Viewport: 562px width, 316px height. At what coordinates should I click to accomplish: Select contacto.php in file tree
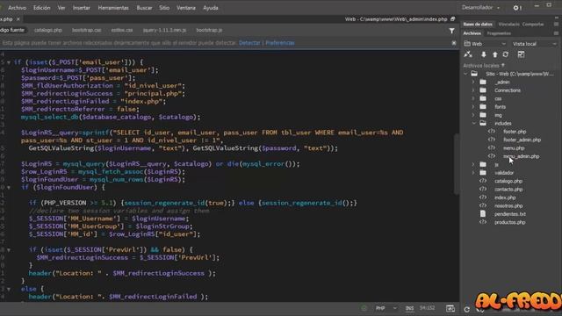[508, 190]
